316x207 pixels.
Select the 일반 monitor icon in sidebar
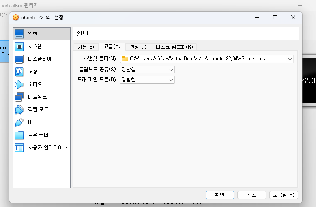point(19,34)
